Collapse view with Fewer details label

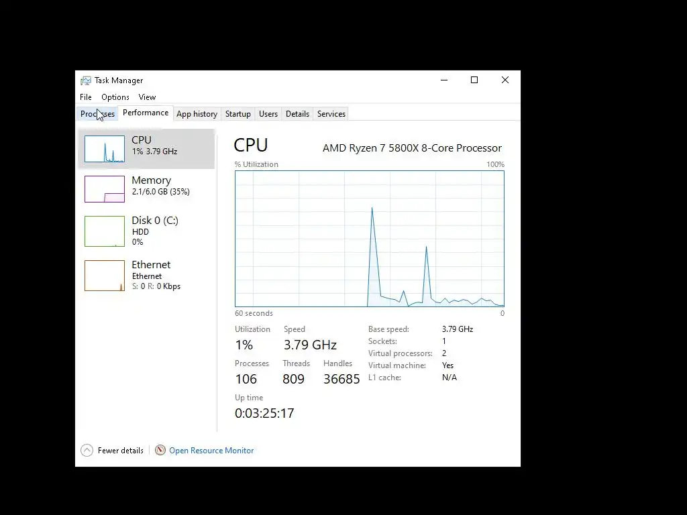click(x=121, y=451)
